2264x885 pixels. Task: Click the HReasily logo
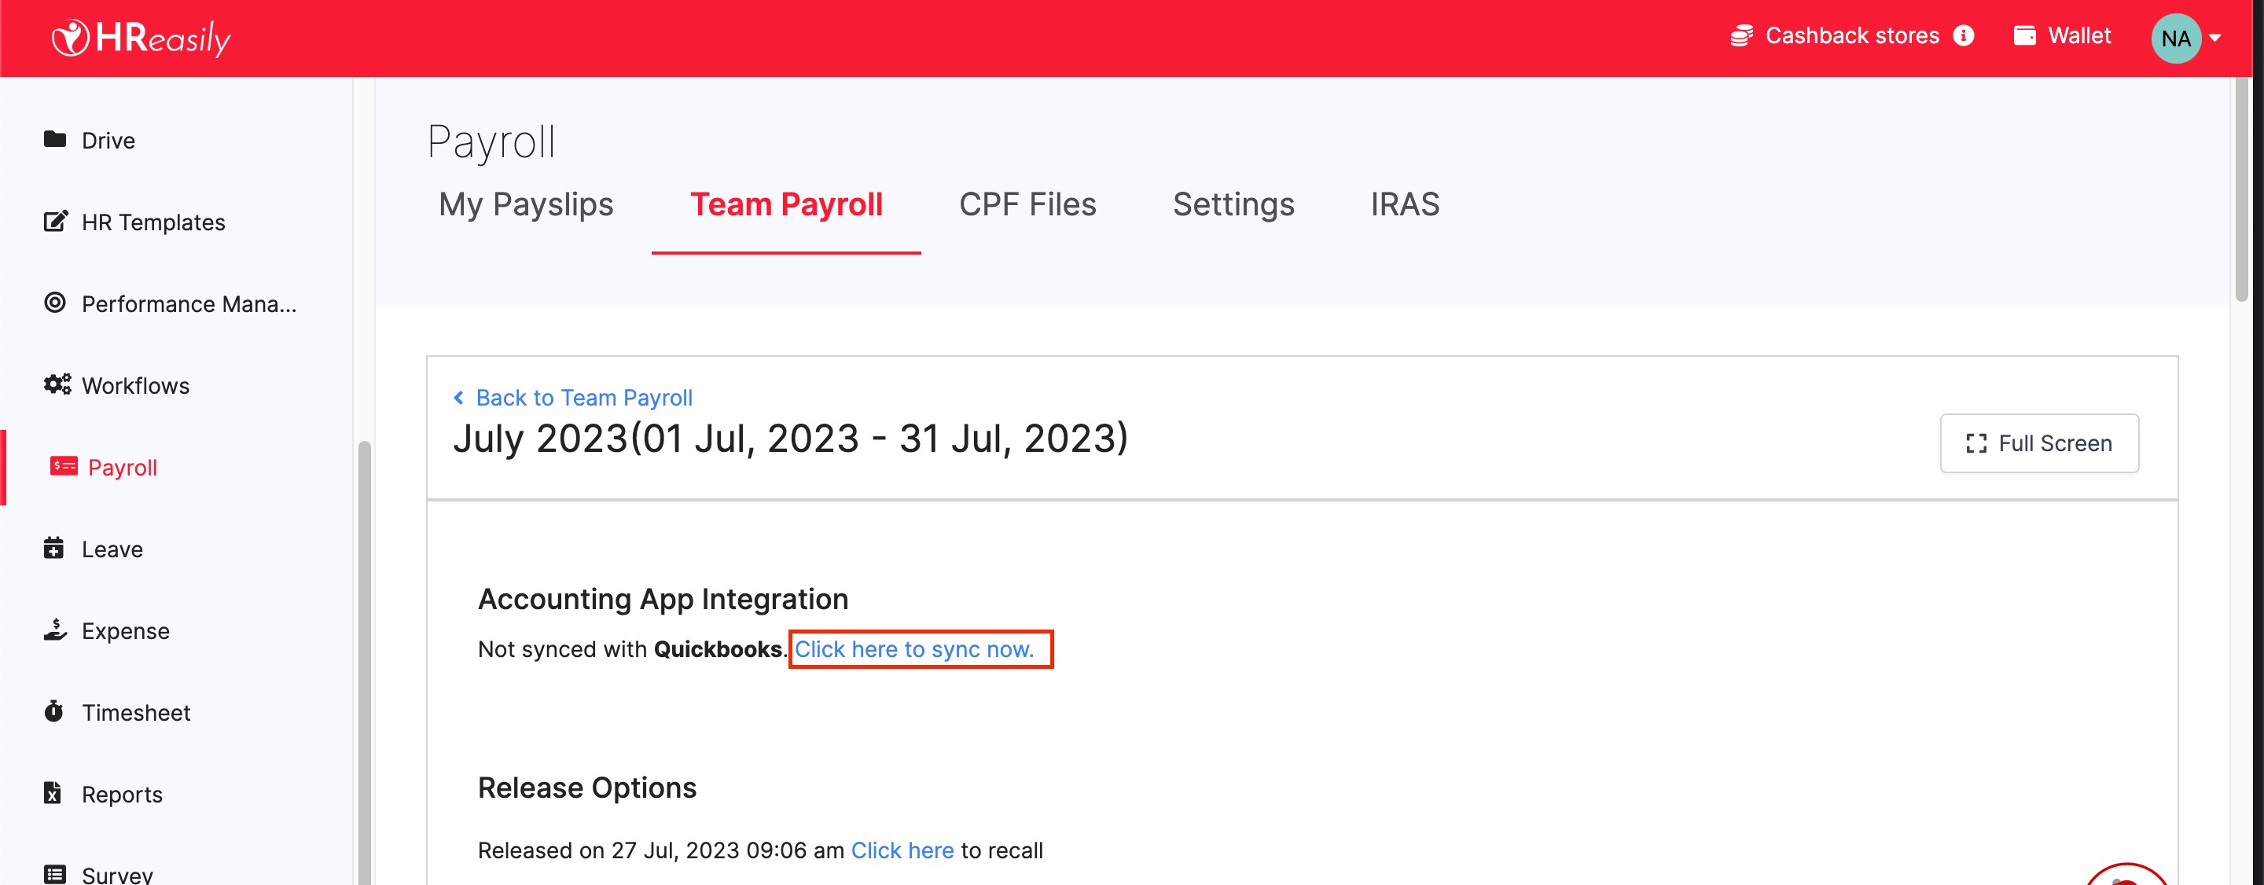coord(141,38)
